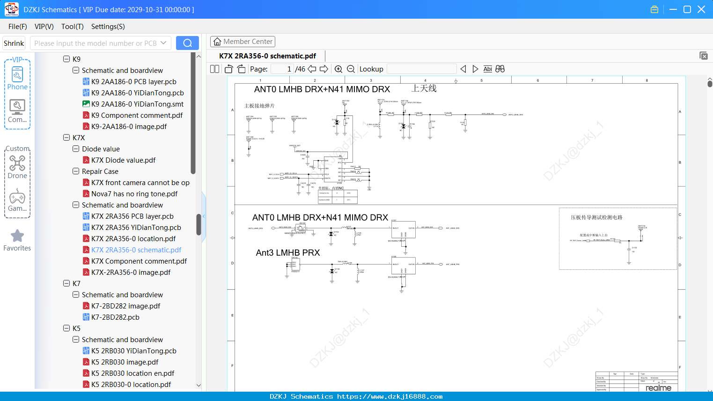This screenshot has height=401, width=713.
Task: Go to the previous page arrow
Action: [x=312, y=69]
